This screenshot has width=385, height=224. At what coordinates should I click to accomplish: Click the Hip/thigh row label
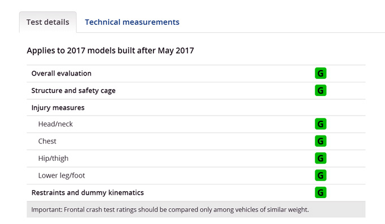coord(53,159)
